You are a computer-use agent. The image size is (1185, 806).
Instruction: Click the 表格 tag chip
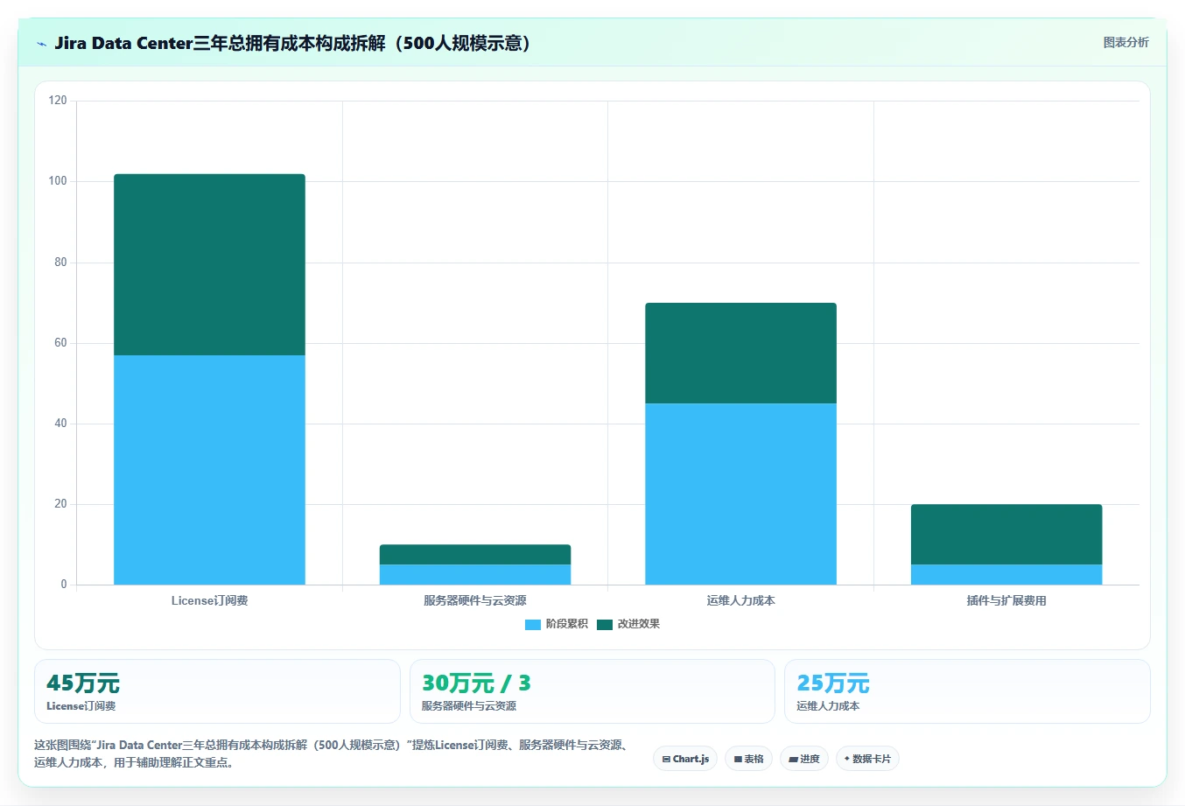click(749, 759)
